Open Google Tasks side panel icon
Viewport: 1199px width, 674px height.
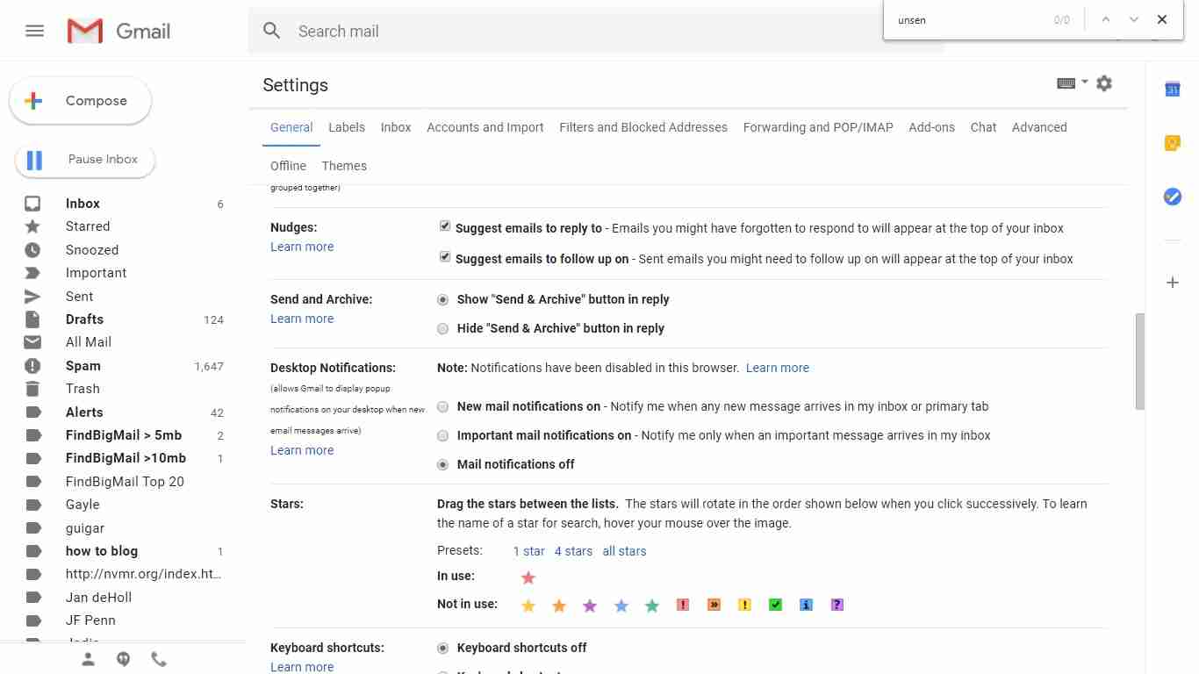[1173, 197]
